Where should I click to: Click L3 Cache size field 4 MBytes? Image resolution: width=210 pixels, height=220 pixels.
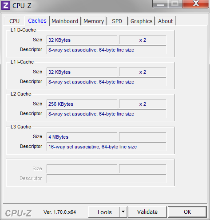pos(82,137)
